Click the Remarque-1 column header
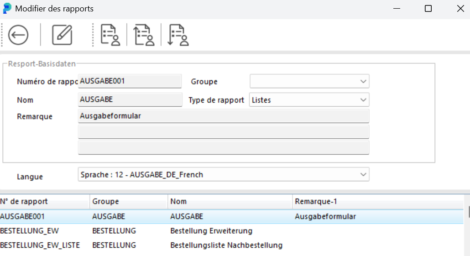 (x=376, y=201)
